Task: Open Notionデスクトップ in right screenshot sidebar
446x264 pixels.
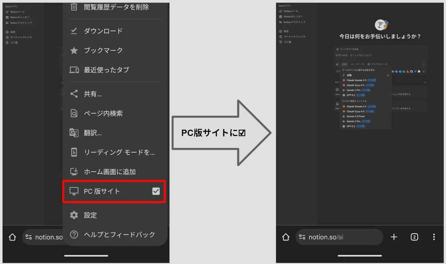Action: pos(292,22)
